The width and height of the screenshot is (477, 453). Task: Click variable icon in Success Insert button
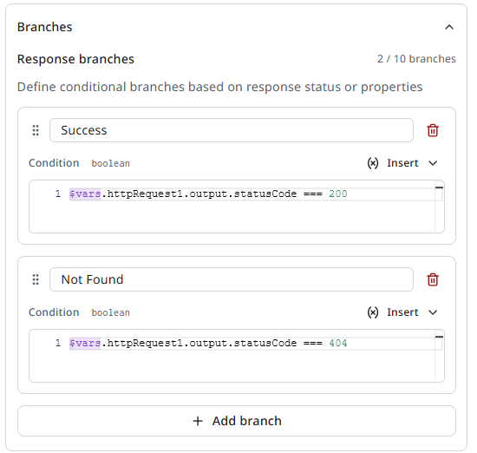(373, 163)
